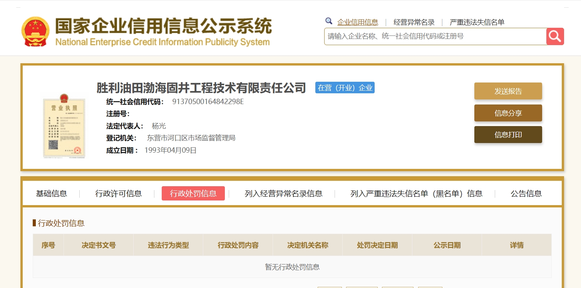Click the small magnifier beside 企业信用信息
The height and width of the screenshot is (288, 581).
pos(329,21)
